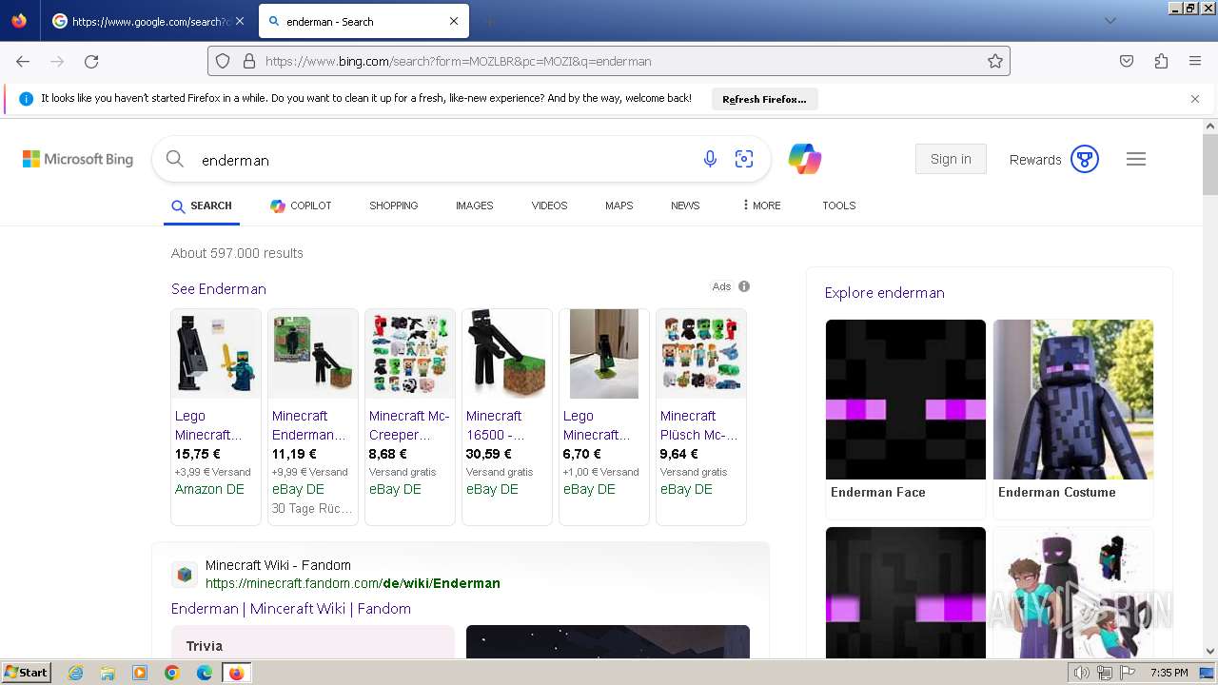
Task: Click the Rewards trophy icon
Action: [1085, 159]
